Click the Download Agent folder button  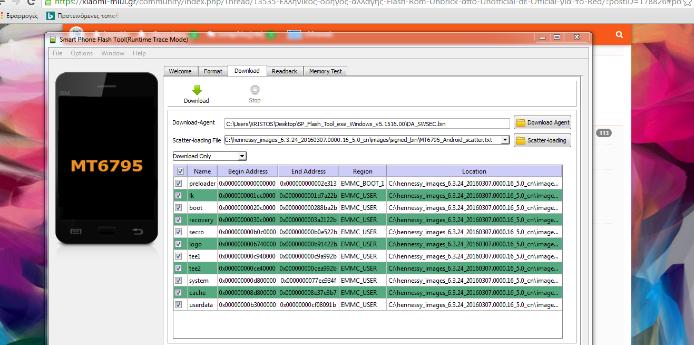coord(542,123)
